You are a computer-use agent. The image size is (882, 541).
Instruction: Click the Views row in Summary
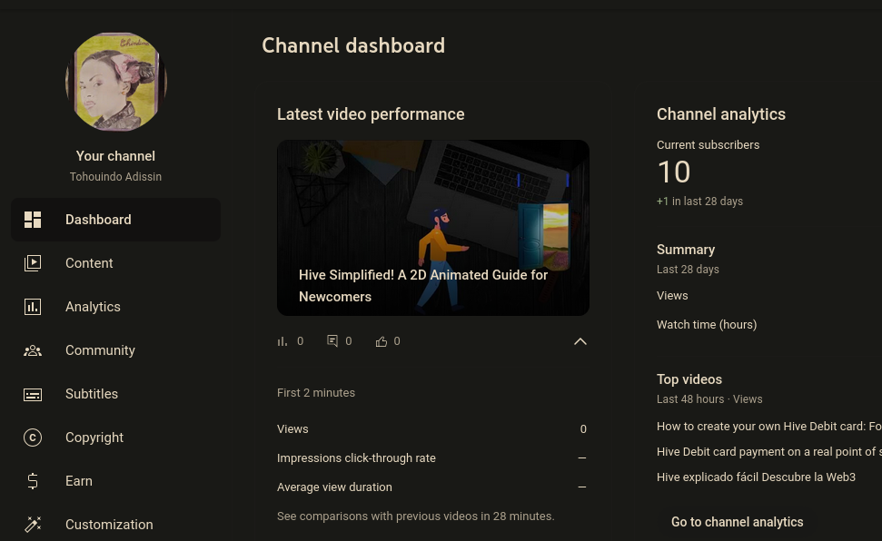pos(672,295)
